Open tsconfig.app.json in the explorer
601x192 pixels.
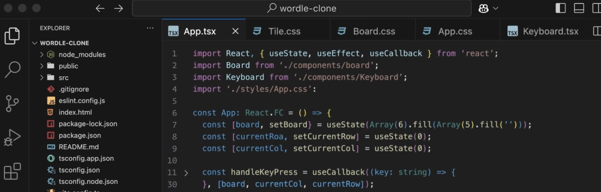[x=86, y=159]
